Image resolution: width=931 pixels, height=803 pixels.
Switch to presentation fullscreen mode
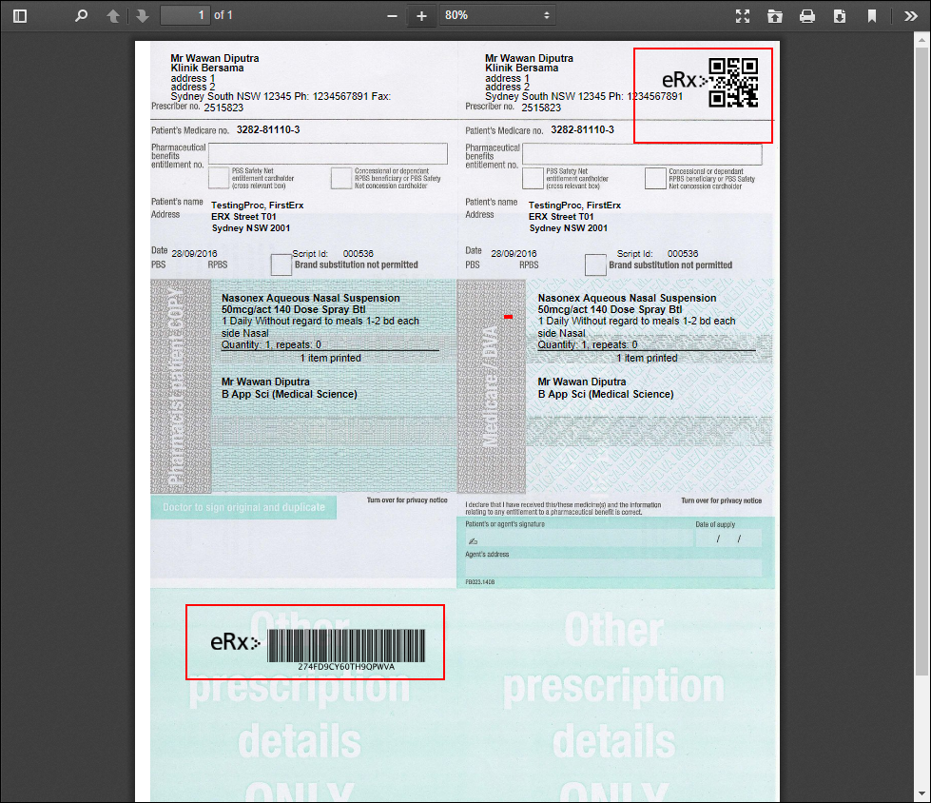743,16
